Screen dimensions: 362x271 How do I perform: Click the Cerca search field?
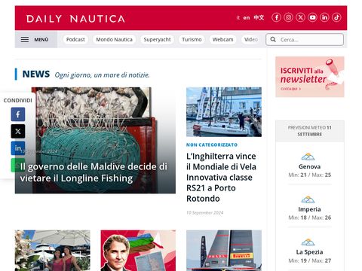click(x=305, y=40)
